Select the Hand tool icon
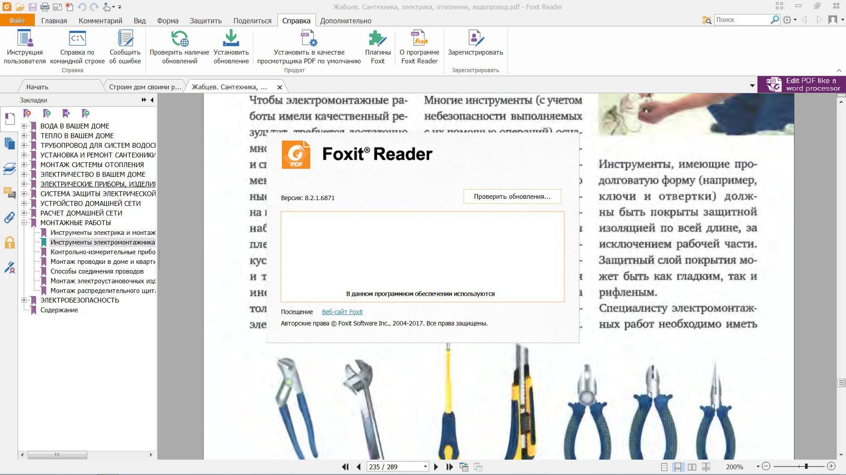The width and height of the screenshot is (846, 475). tap(107, 7)
